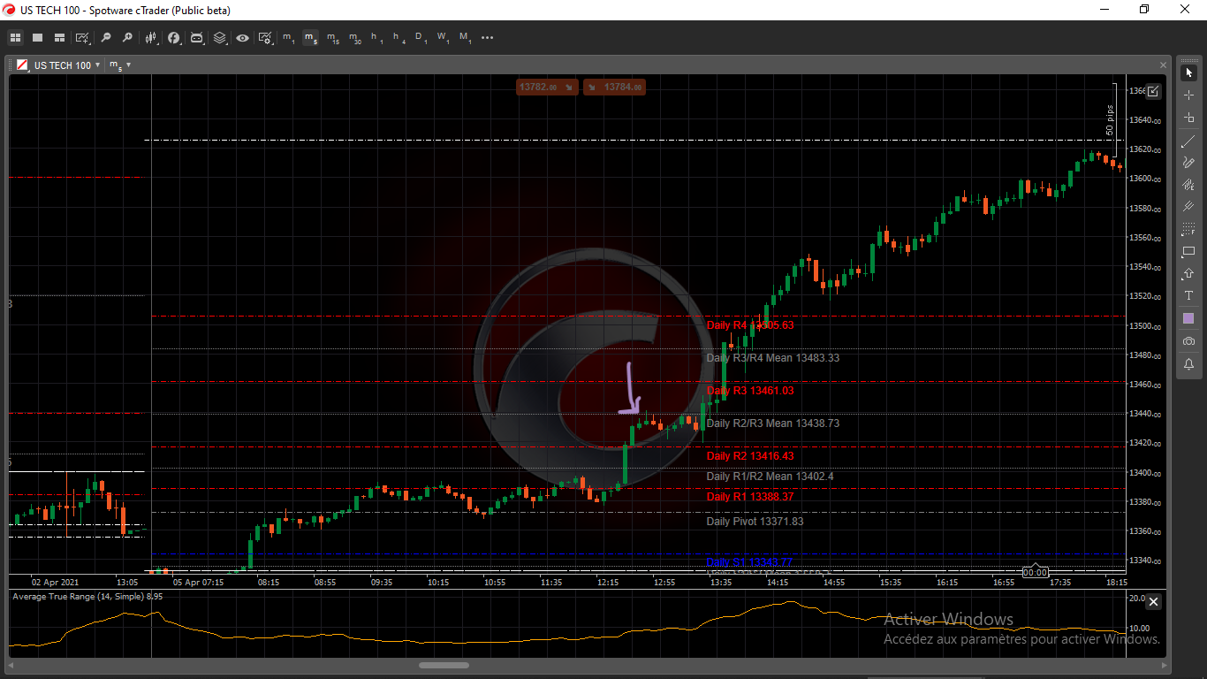Click the Daily R3 13461.03 label

(750, 391)
